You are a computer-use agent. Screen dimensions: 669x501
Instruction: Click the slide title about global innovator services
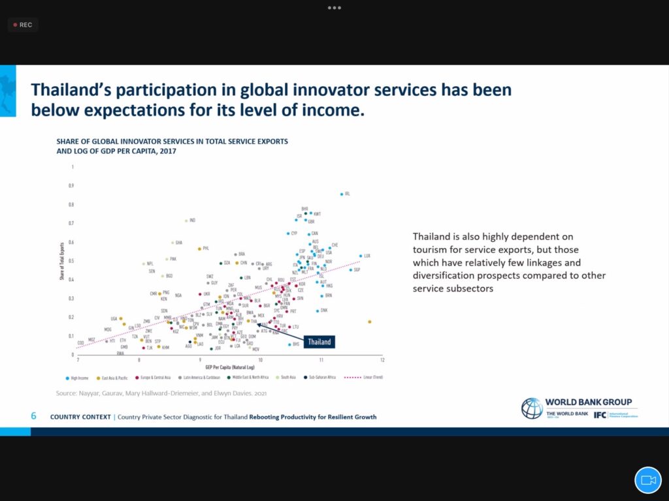pyautogui.click(x=271, y=99)
